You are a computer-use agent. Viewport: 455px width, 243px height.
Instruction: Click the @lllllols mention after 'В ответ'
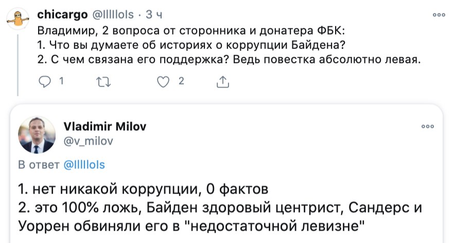click(x=84, y=165)
